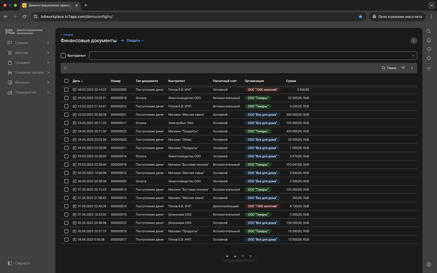
Task: Open browser tab list chevron
Action: (431, 5)
